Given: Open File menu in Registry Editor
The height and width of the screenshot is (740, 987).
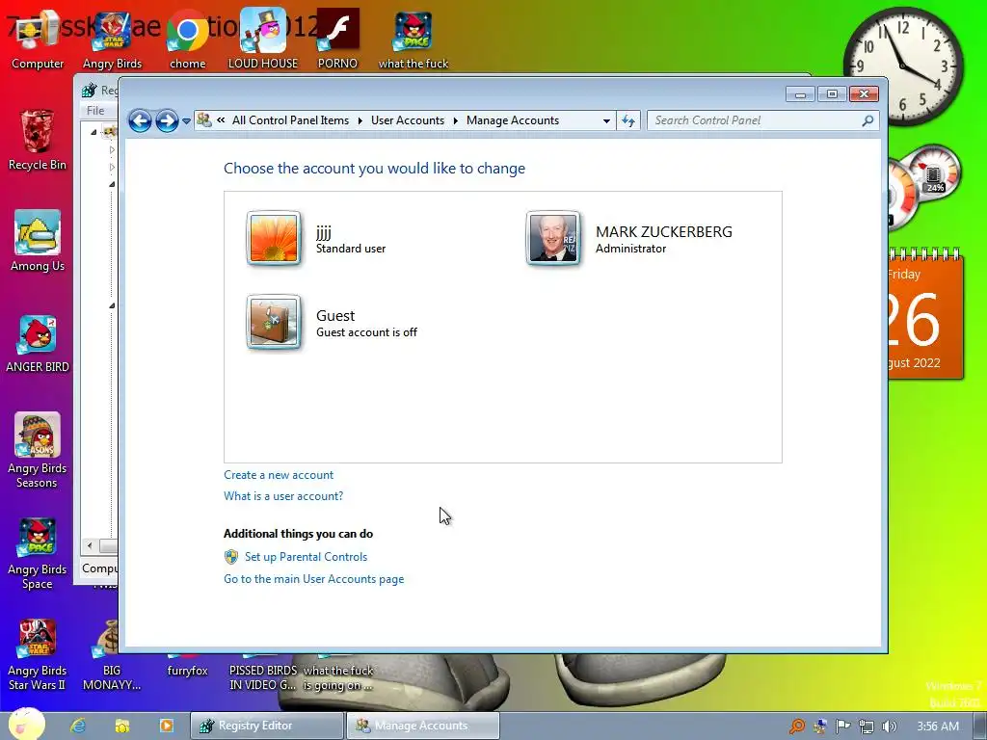Looking at the screenshot, I should (x=95, y=111).
